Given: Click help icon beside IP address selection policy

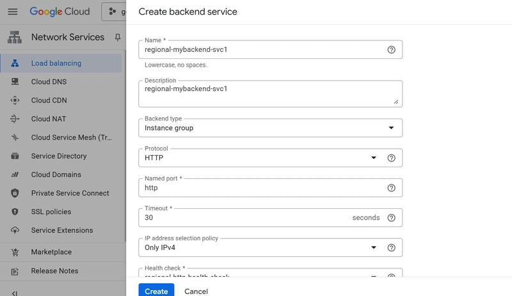Looking at the screenshot, I should [391, 248].
